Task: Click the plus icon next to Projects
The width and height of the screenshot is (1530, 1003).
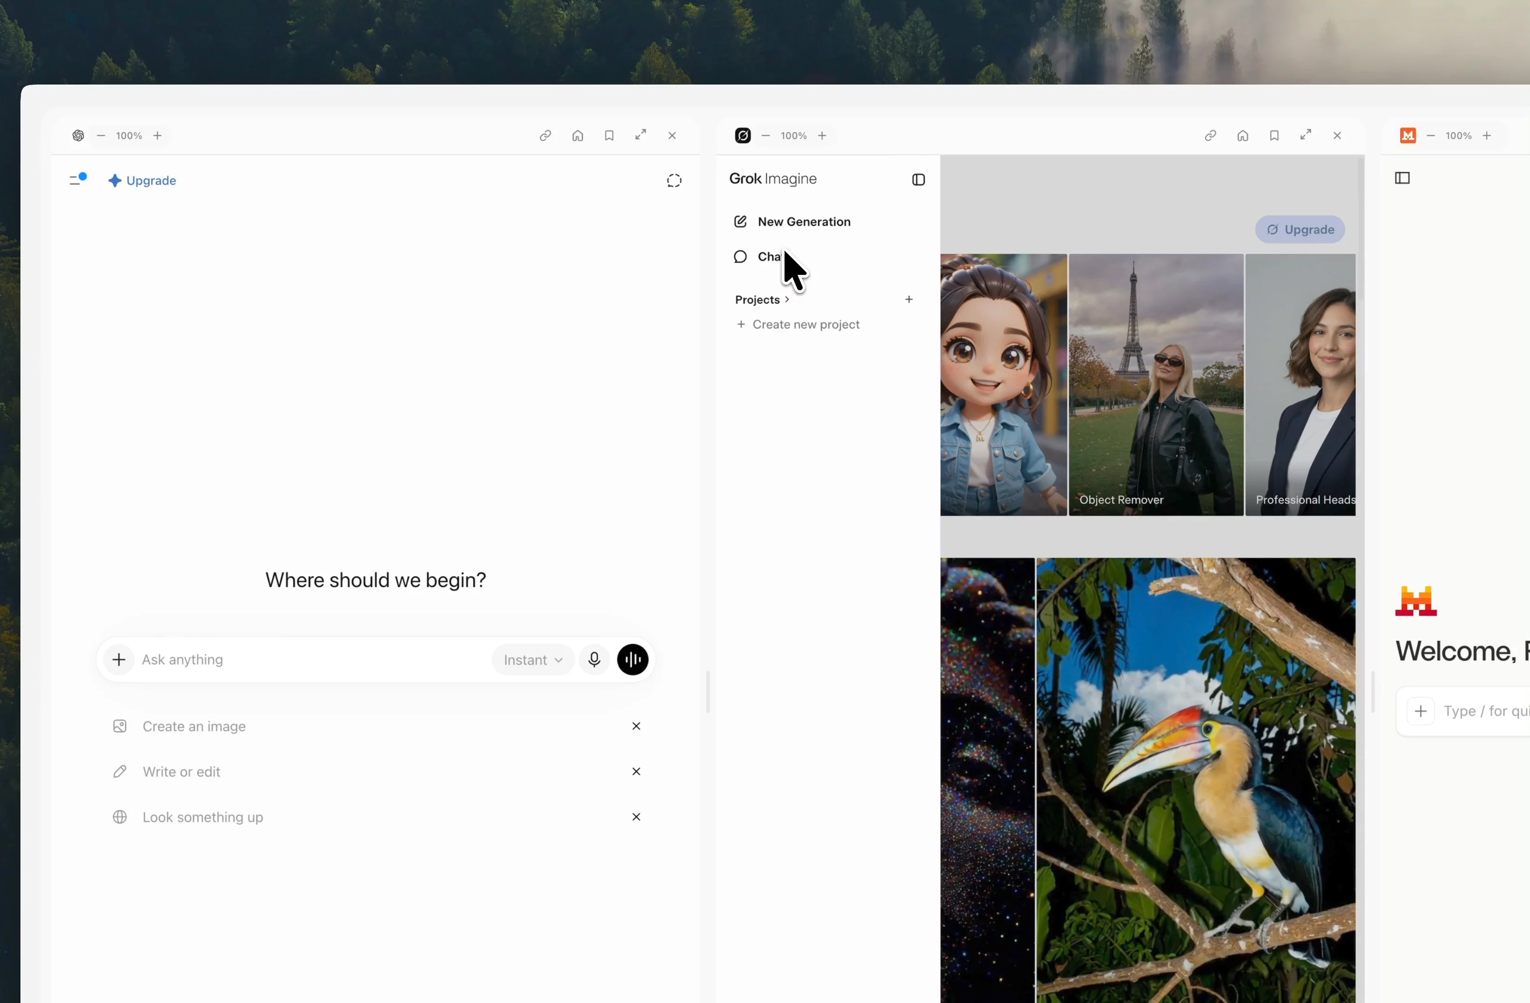Action: [x=909, y=299]
